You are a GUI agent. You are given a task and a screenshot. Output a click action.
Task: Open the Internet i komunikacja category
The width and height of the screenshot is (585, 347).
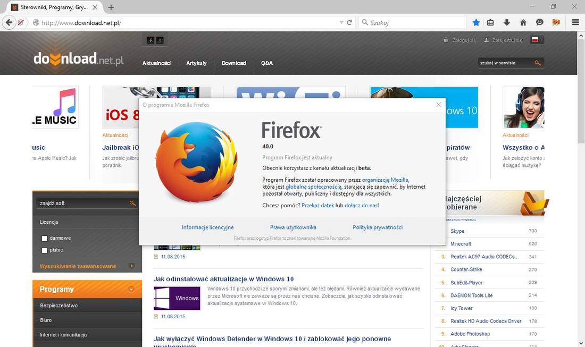tap(63, 335)
